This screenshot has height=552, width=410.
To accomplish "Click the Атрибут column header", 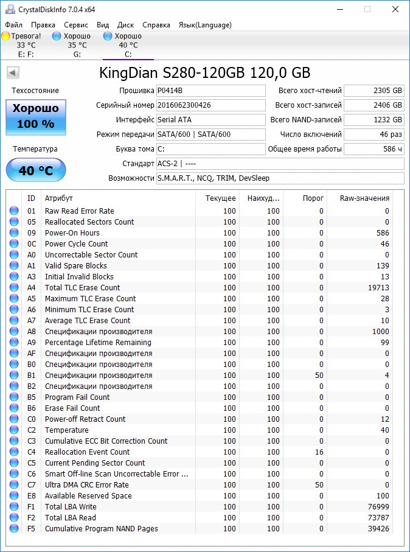I will coord(118,198).
